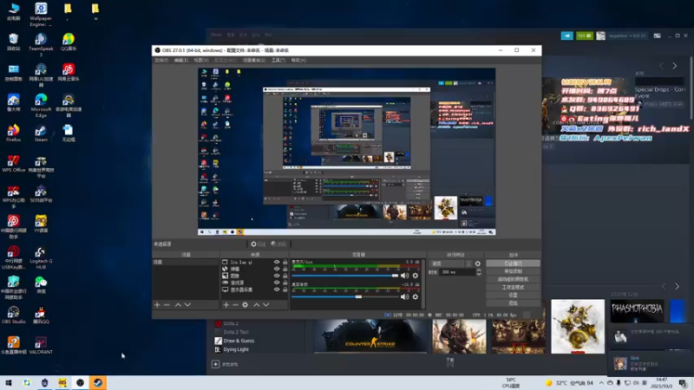694x390 pixels.
Task: Lock the lin lan qi source
Action: click(x=285, y=263)
